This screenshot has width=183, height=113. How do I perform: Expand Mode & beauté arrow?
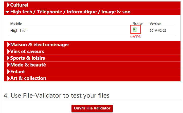tap(8, 65)
